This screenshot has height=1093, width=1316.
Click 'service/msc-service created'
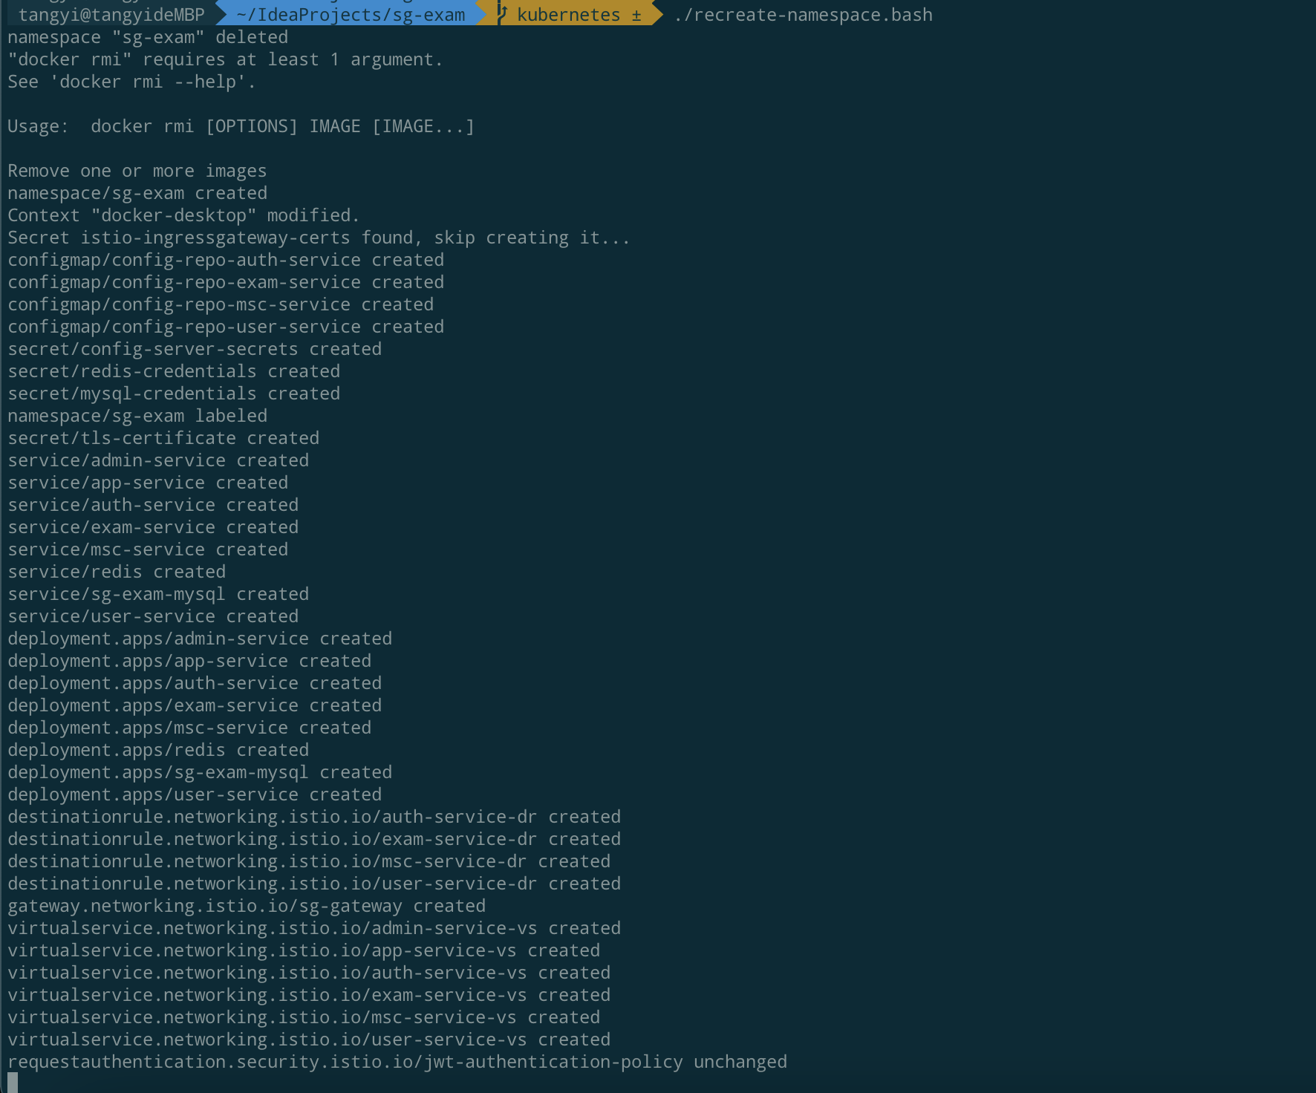[x=148, y=549]
